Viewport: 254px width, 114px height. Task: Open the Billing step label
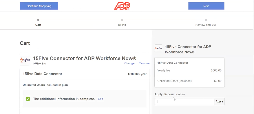[x=122, y=25]
